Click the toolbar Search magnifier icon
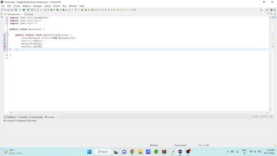The image size is (277, 156). click(261, 10)
